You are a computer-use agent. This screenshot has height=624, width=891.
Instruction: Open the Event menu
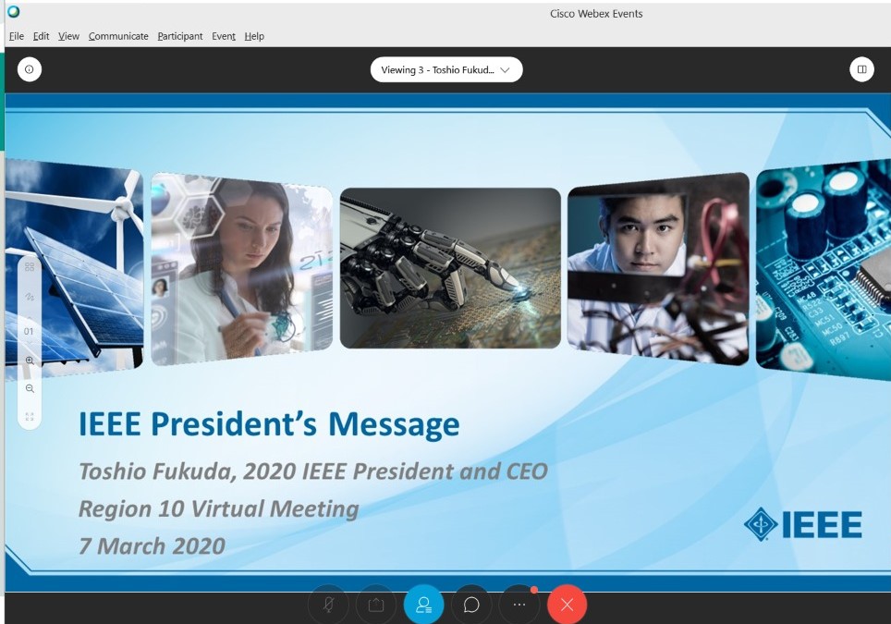(x=224, y=36)
